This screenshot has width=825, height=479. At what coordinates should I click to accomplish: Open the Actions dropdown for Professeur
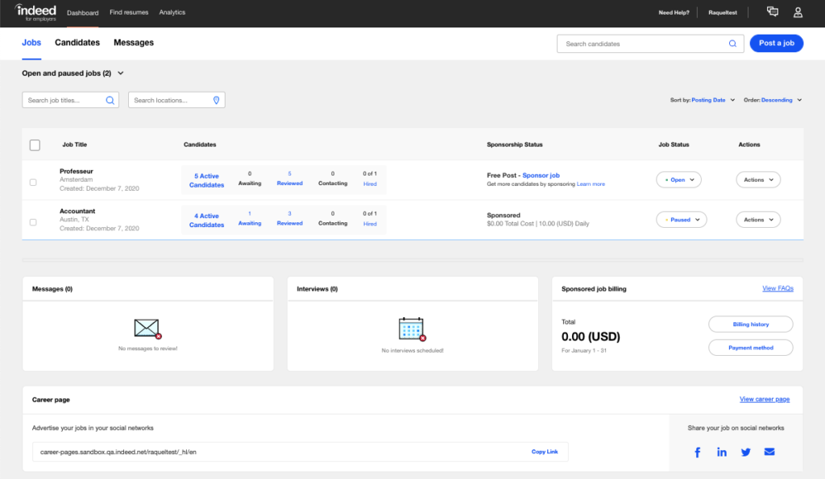tap(757, 179)
